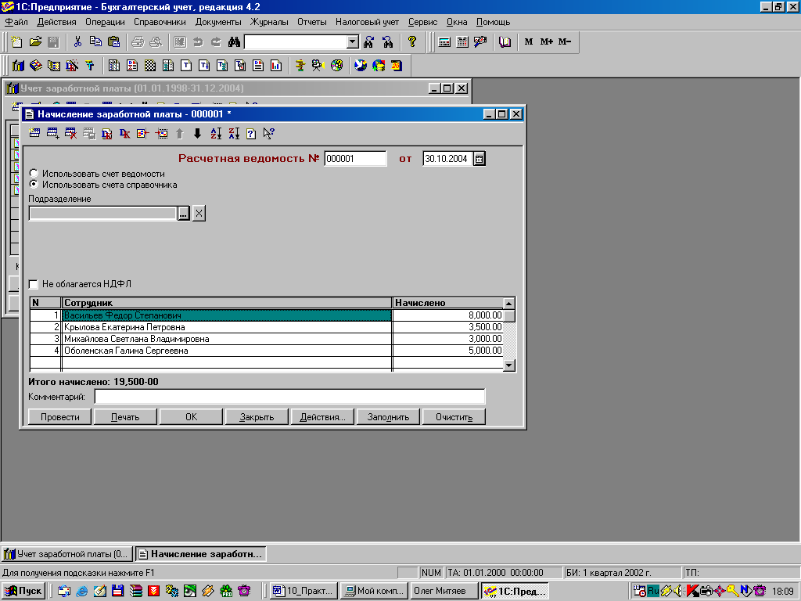The image size is (801, 601).
Task: Sort ascending with A-Z icon
Action: click(x=216, y=133)
